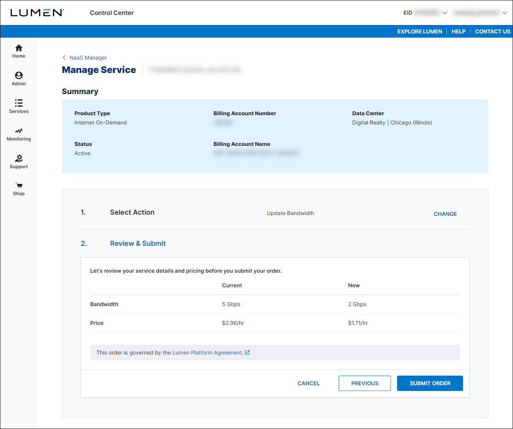Click the Select Action step heading
Image resolution: width=513 pixels, height=429 pixels.
[x=132, y=212]
